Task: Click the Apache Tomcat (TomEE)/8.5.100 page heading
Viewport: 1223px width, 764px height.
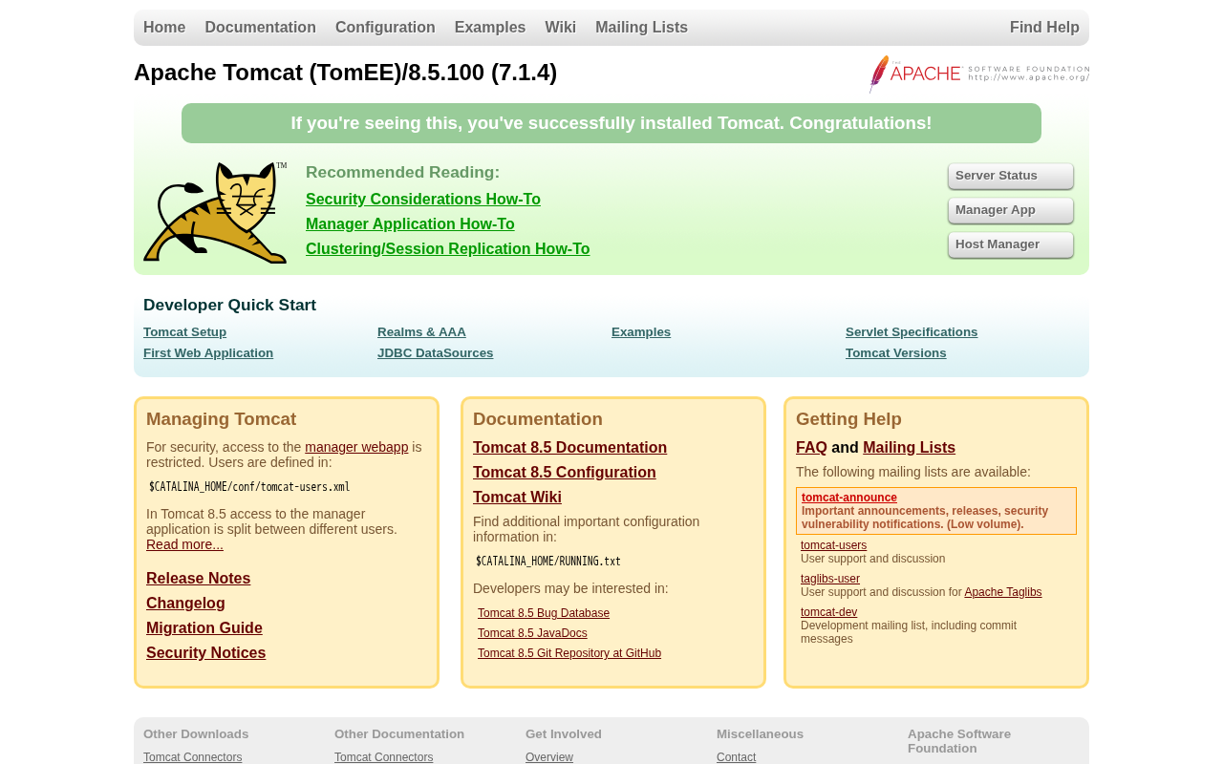Action: point(345,73)
